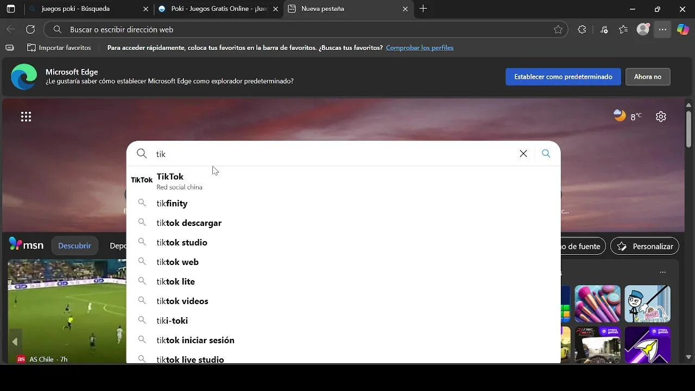Click 'Establecer como predeterminado' button
The image size is (695, 391).
pyautogui.click(x=563, y=77)
